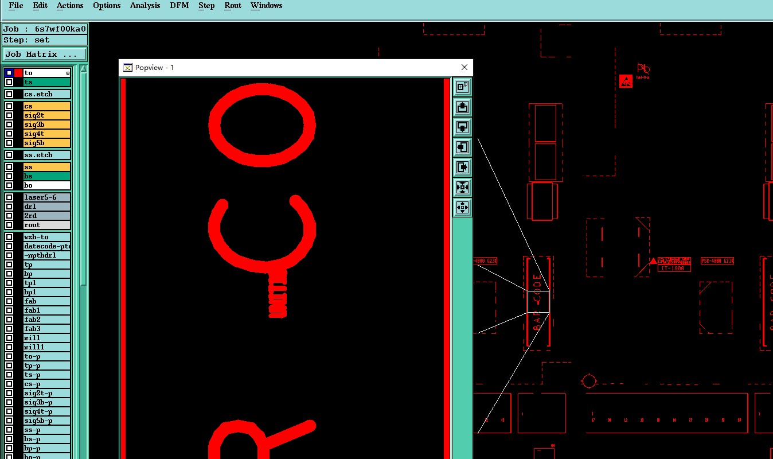Toggle display checkbox for layer 'drl'
773x459 pixels.
9,207
